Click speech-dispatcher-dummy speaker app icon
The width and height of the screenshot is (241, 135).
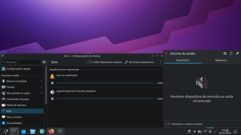click(x=52, y=92)
